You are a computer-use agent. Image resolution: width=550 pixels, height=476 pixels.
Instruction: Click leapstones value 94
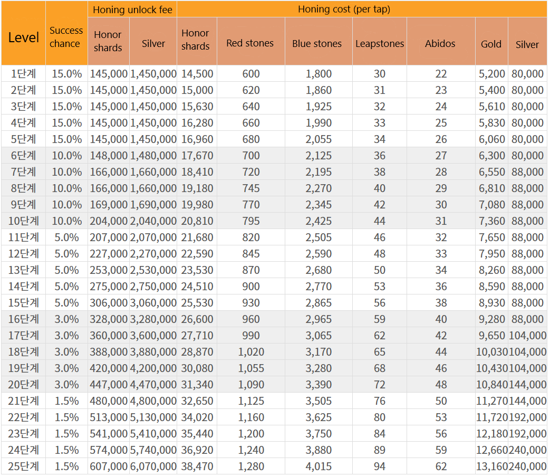coord(380,466)
